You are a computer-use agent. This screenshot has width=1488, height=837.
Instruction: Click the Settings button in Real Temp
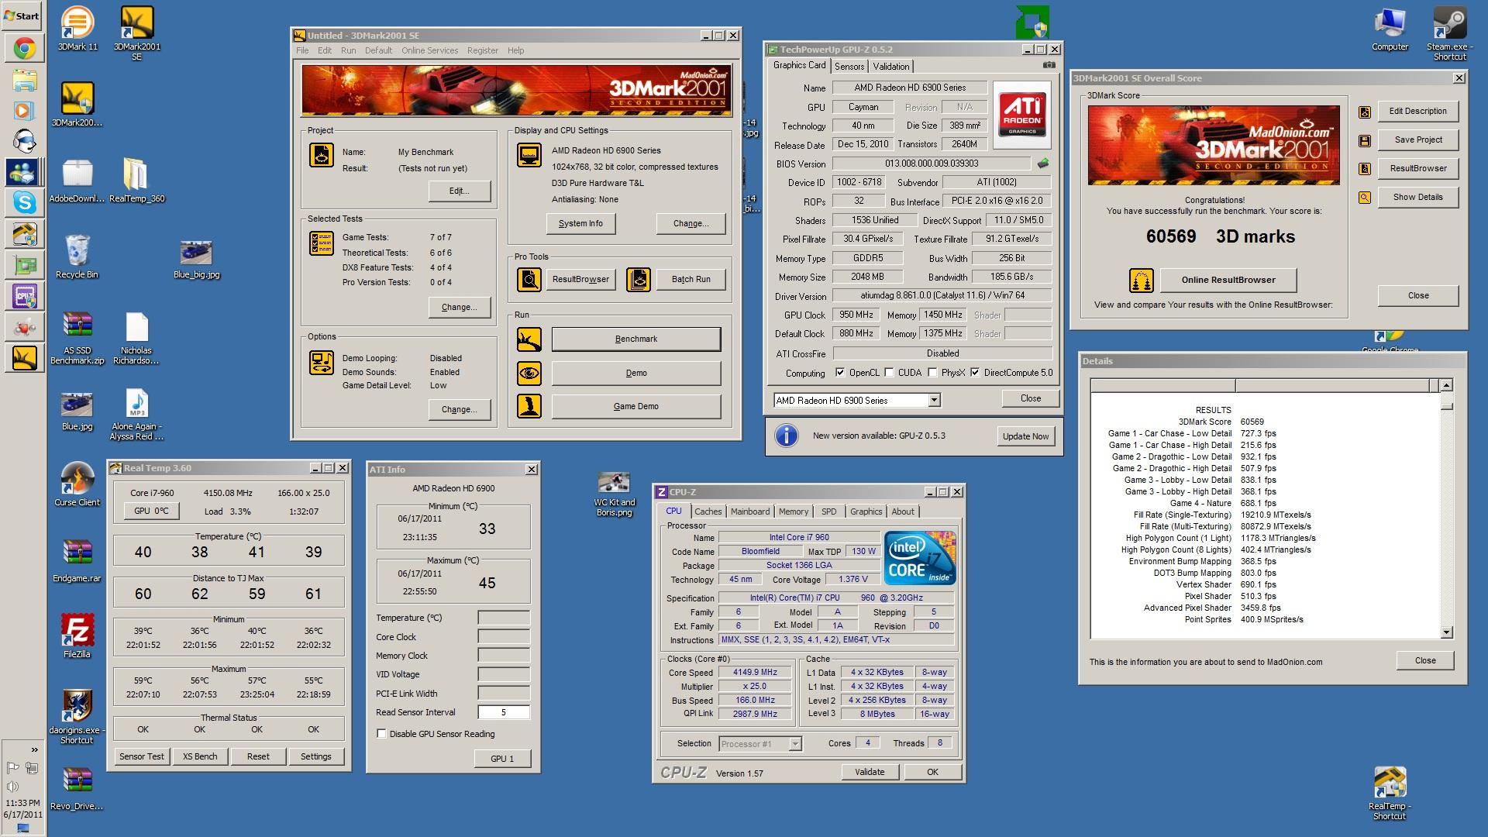(316, 756)
